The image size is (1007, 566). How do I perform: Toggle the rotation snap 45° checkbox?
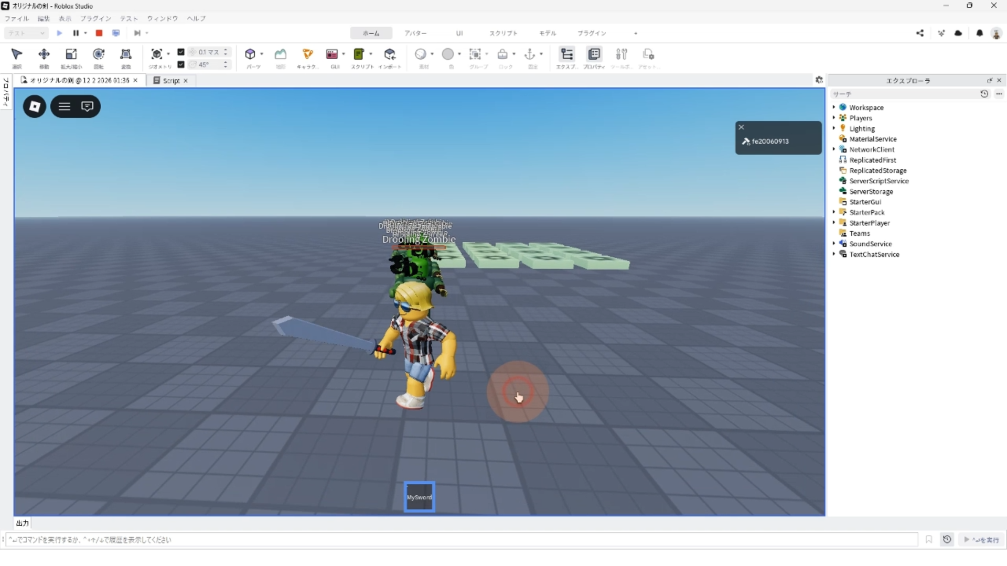click(181, 64)
